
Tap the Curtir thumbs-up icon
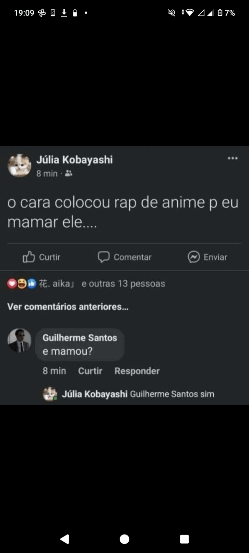coord(29,257)
